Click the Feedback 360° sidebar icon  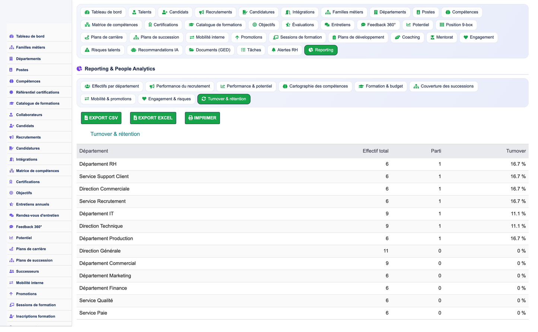tap(12, 227)
